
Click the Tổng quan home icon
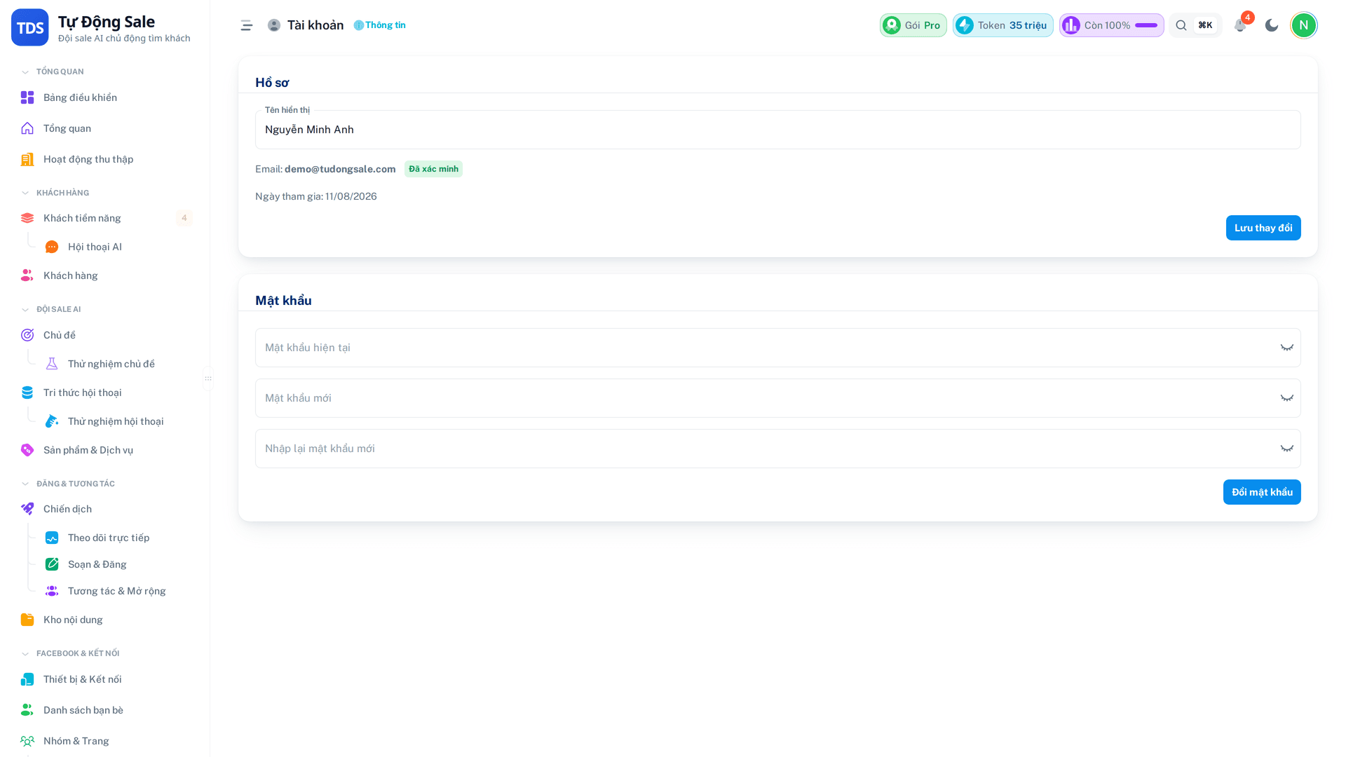pyautogui.click(x=27, y=128)
